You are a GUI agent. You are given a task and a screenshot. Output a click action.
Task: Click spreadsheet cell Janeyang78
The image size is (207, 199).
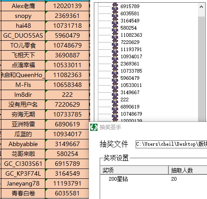pos(23,183)
